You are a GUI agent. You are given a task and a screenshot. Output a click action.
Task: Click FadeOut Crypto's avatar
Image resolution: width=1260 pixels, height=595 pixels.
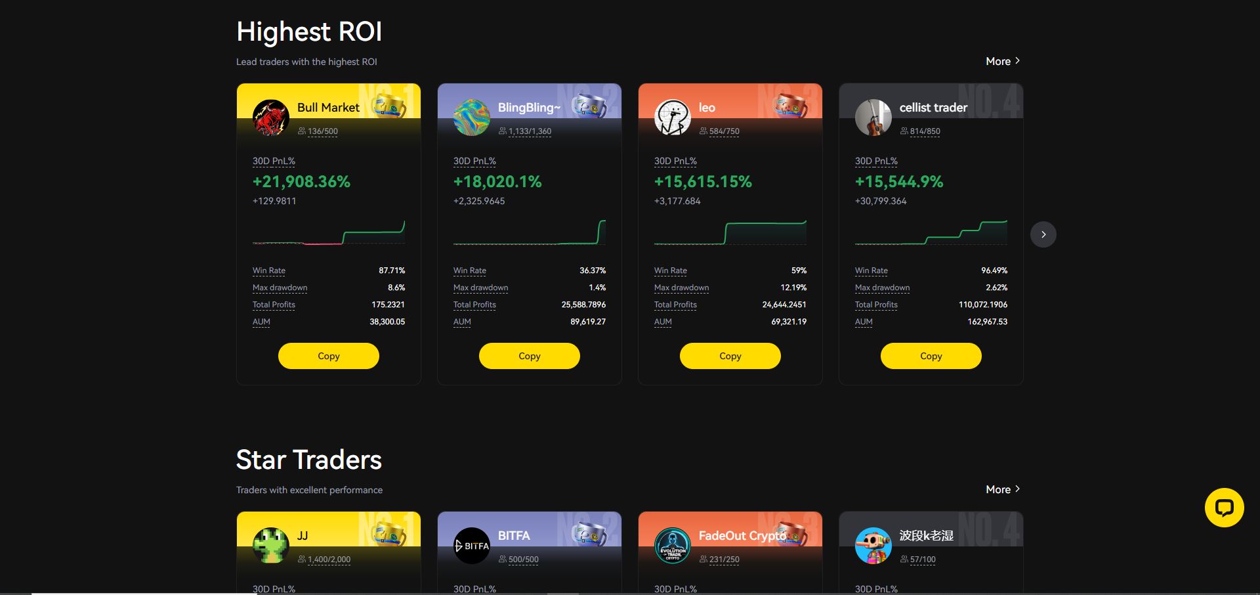672,546
